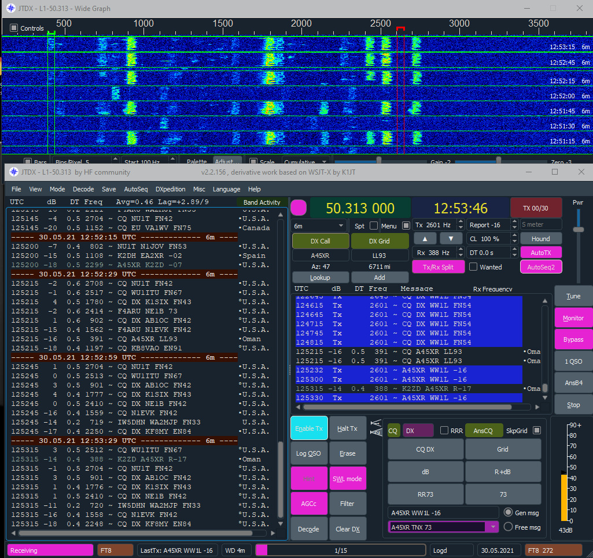593x558 pixels.
Task: Toggle the Menu checkbox
Action: (406, 226)
